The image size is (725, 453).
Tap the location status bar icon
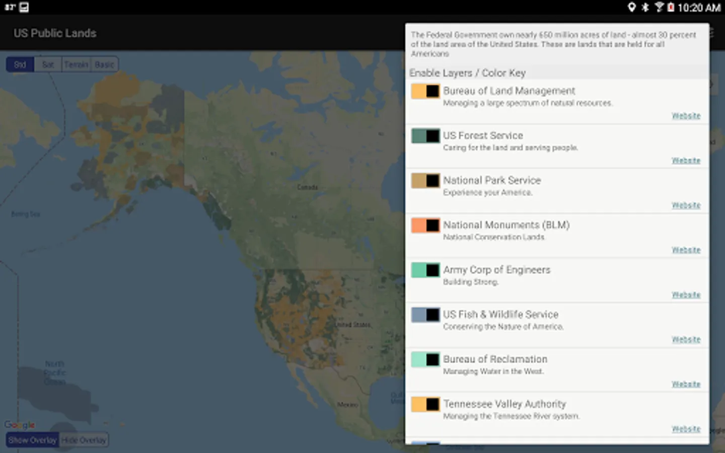point(631,7)
